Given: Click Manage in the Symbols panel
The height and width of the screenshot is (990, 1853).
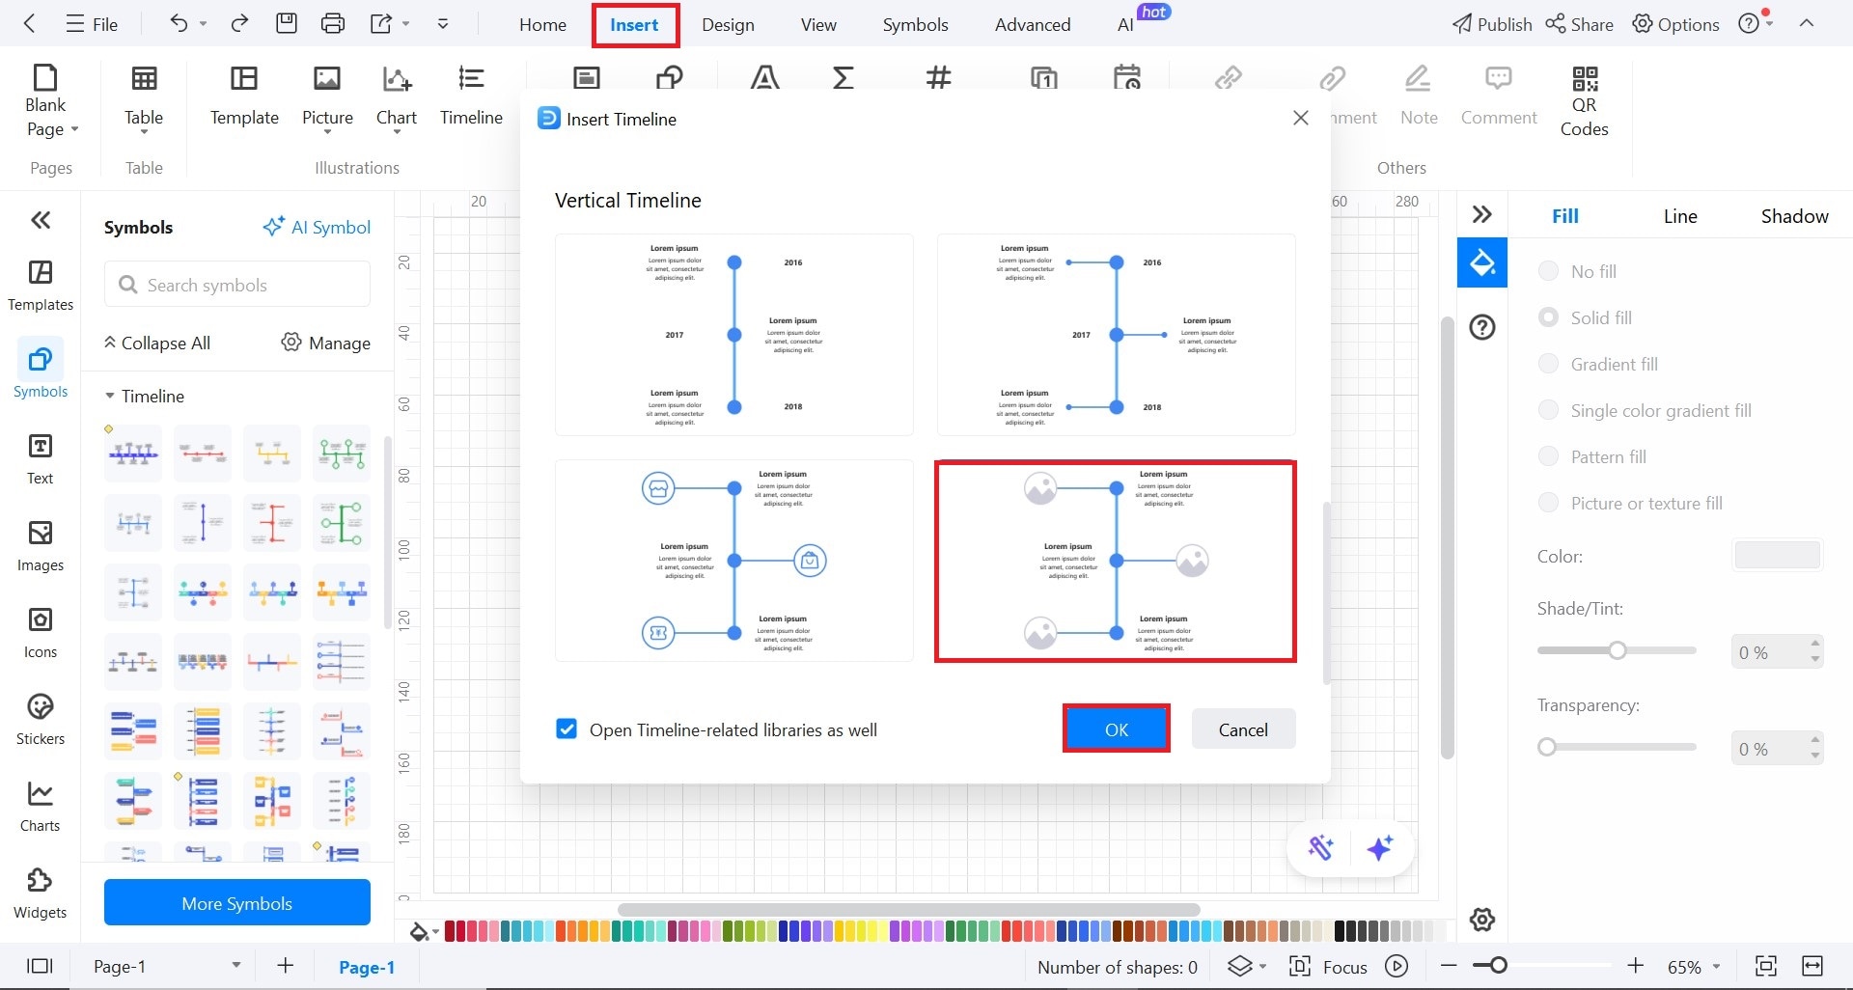Looking at the screenshot, I should [326, 343].
